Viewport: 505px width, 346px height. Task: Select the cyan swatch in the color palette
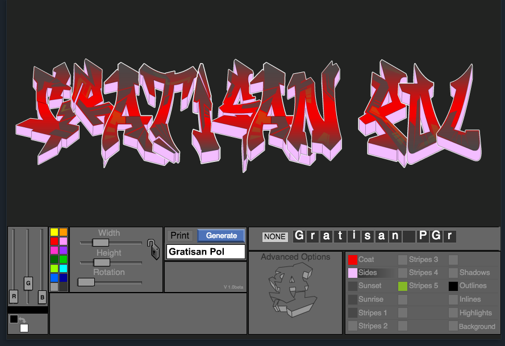point(63,267)
